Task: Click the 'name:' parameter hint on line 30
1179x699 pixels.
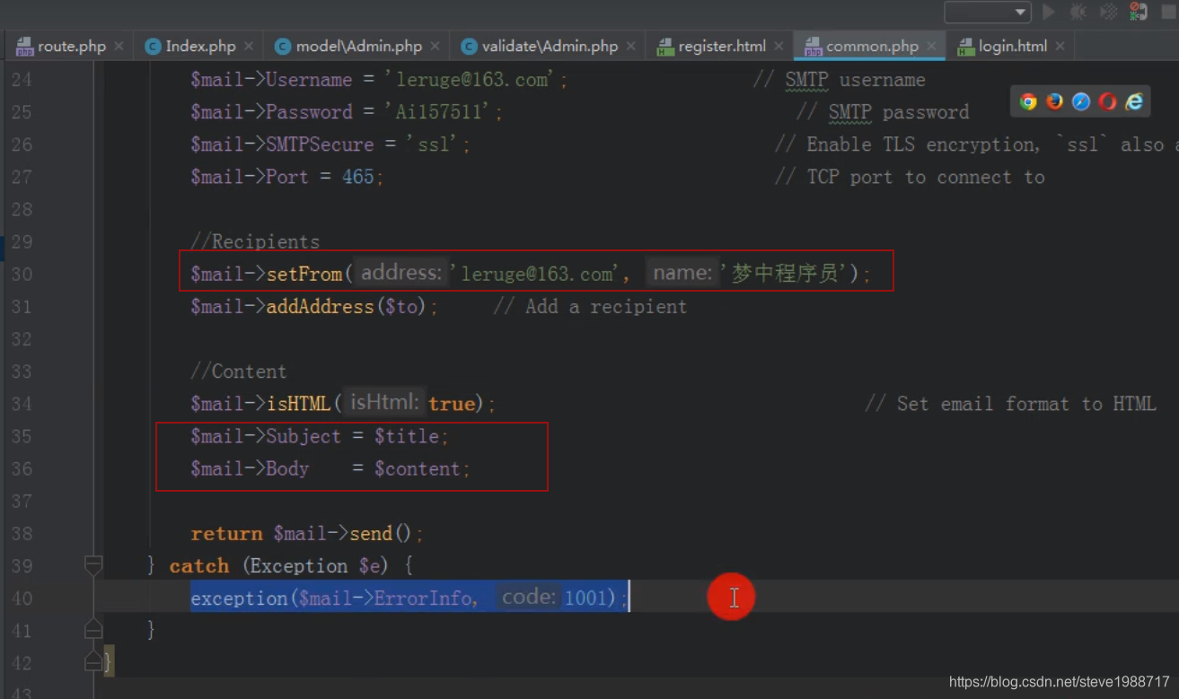Action: (x=682, y=272)
